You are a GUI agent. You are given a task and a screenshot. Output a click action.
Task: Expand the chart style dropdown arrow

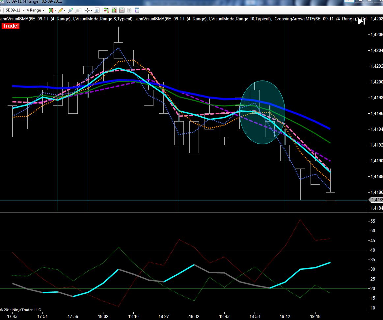point(55,10)
